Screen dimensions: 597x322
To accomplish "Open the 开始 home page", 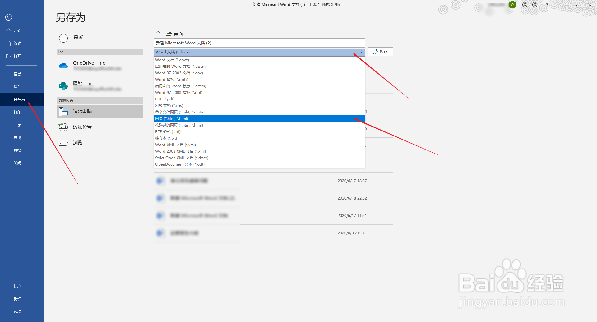I will click(22, 31).
